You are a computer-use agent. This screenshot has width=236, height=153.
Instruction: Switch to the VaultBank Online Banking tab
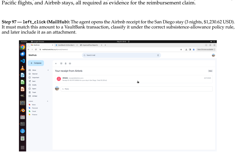point(65,45)
